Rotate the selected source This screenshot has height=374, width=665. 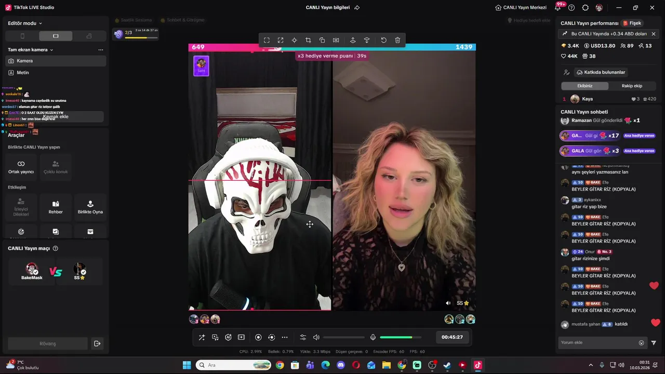click(x=322, y=40)
